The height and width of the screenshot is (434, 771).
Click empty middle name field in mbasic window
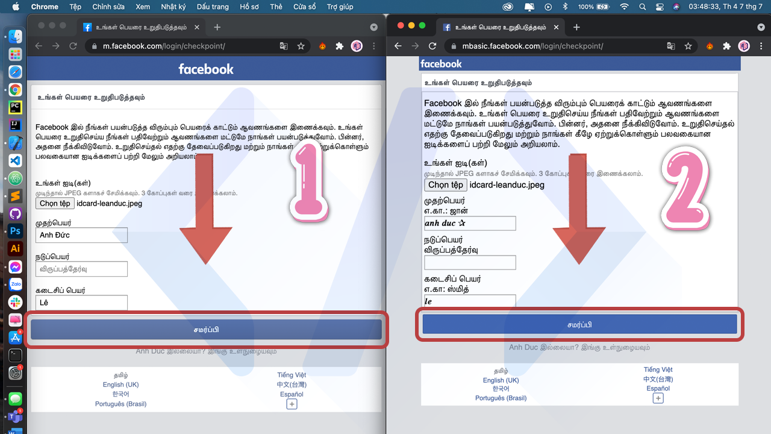point(470,262)
